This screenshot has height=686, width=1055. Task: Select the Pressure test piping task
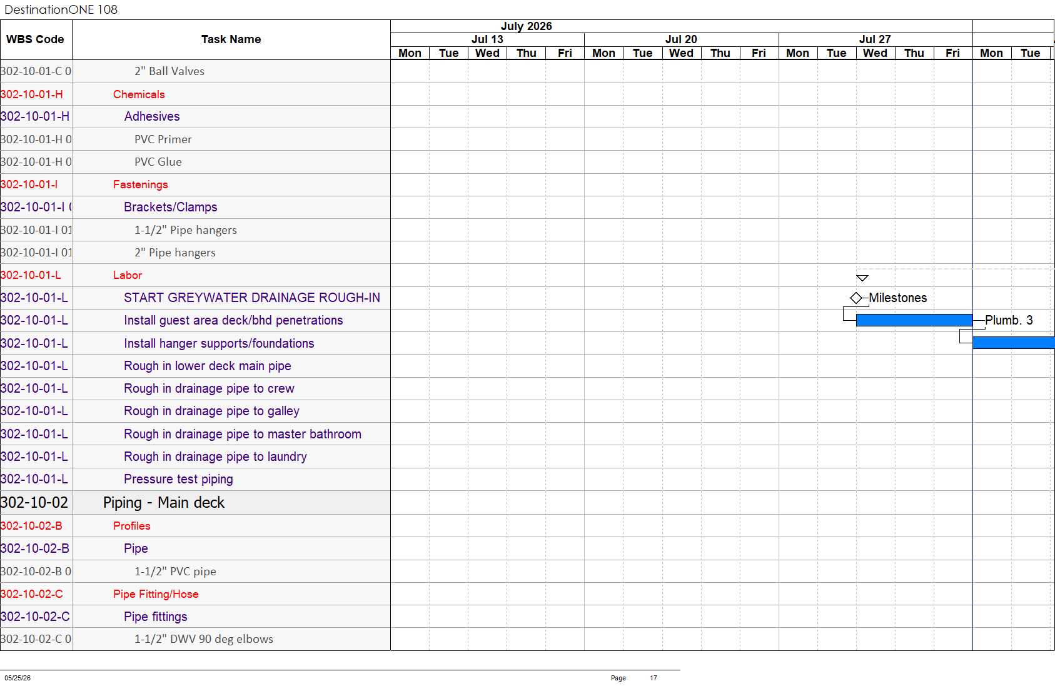click(x=178, y=479)
